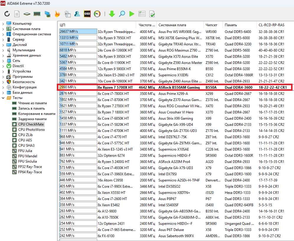Image resolution: width=294 pixels, height=241 pixels.
Task: Select the Устройства category
Action: pyautogui.click(x=22, y=71)
